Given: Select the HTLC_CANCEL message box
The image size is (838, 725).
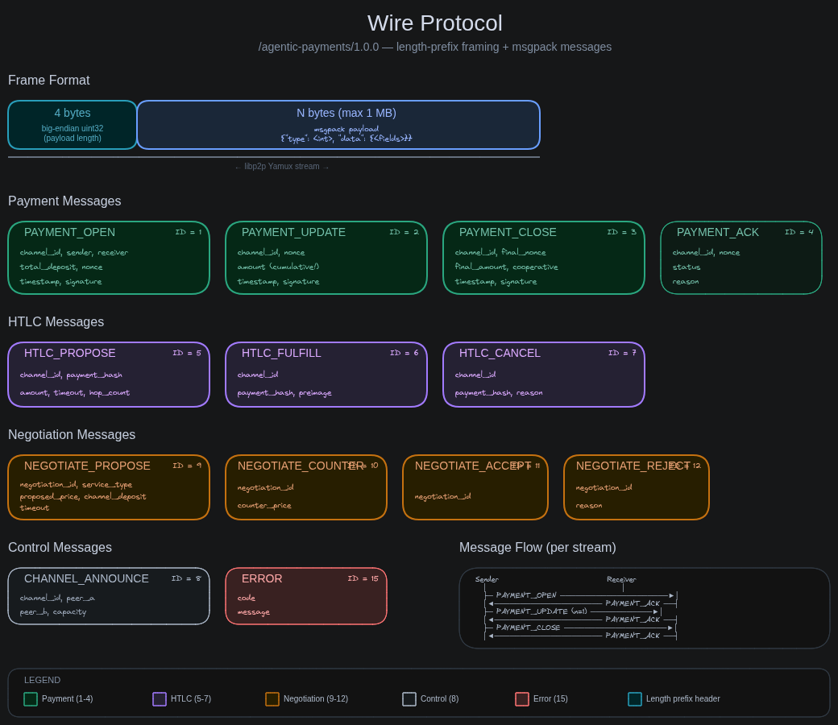Looking at the screenshot, I should tap(544, 375).
